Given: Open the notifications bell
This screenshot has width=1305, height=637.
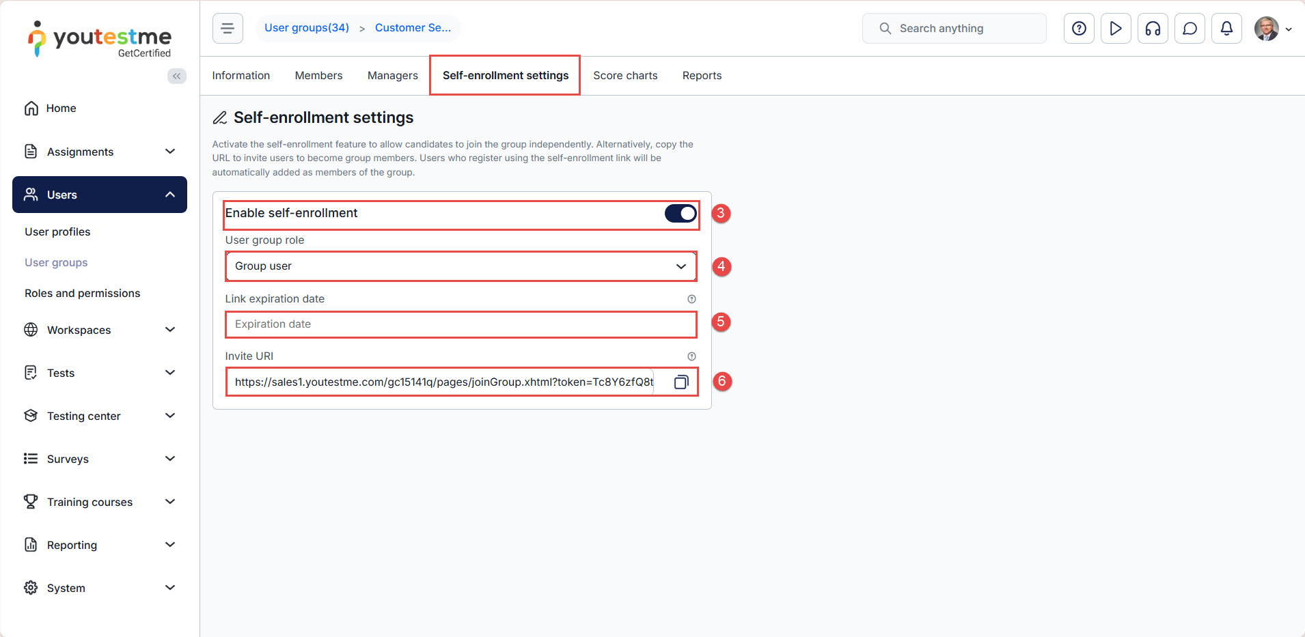Looking at the screenshot, I should [x=1226, y=29].
